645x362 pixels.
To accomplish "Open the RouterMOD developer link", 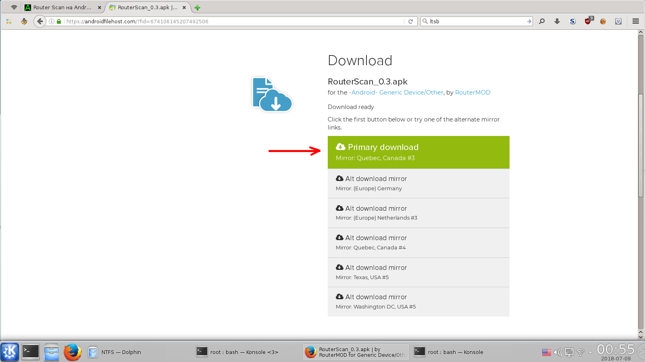I will 472,93.
